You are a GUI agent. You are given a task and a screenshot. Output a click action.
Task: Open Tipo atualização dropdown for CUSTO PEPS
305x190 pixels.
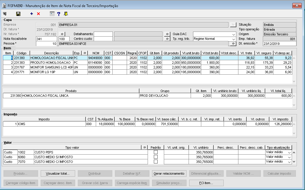point(289,152)
